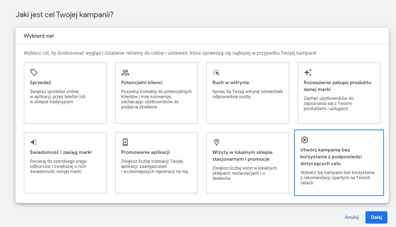The image size is (396, 227).
Task: Click the people icon for Potencjalni klienci
Action: click(x=125, y=72)
